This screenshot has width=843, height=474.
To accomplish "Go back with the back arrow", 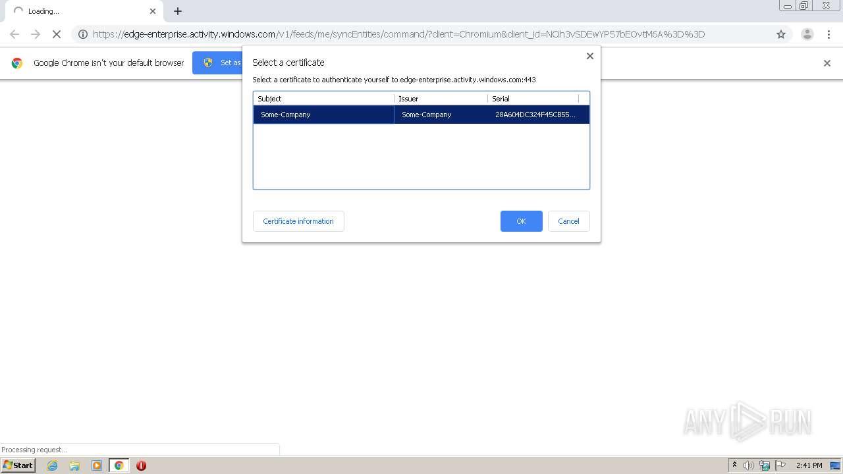I will (x=14, y=34).
